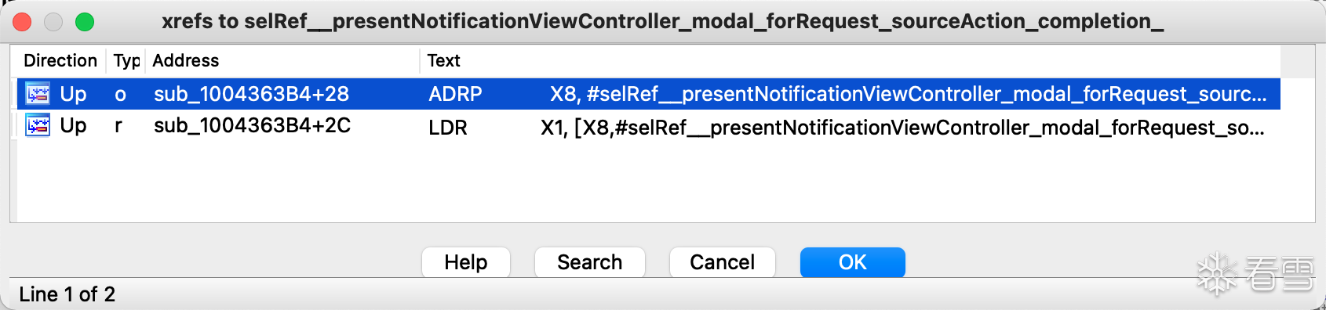
Task: Click the LDR instruction text
Action: (x=448, y=127)
